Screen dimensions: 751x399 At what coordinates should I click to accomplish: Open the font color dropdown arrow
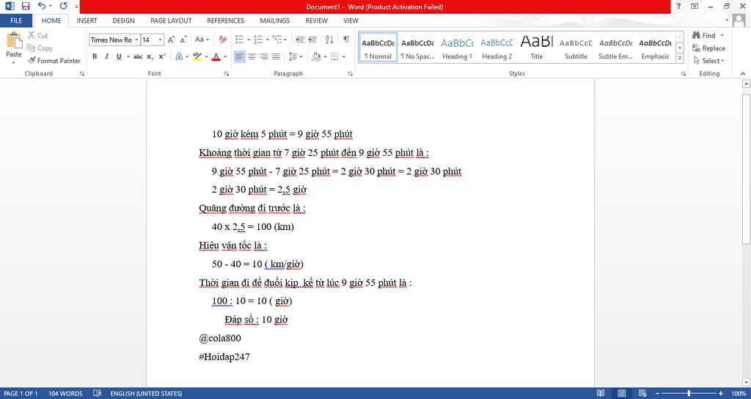coord(226,56)
